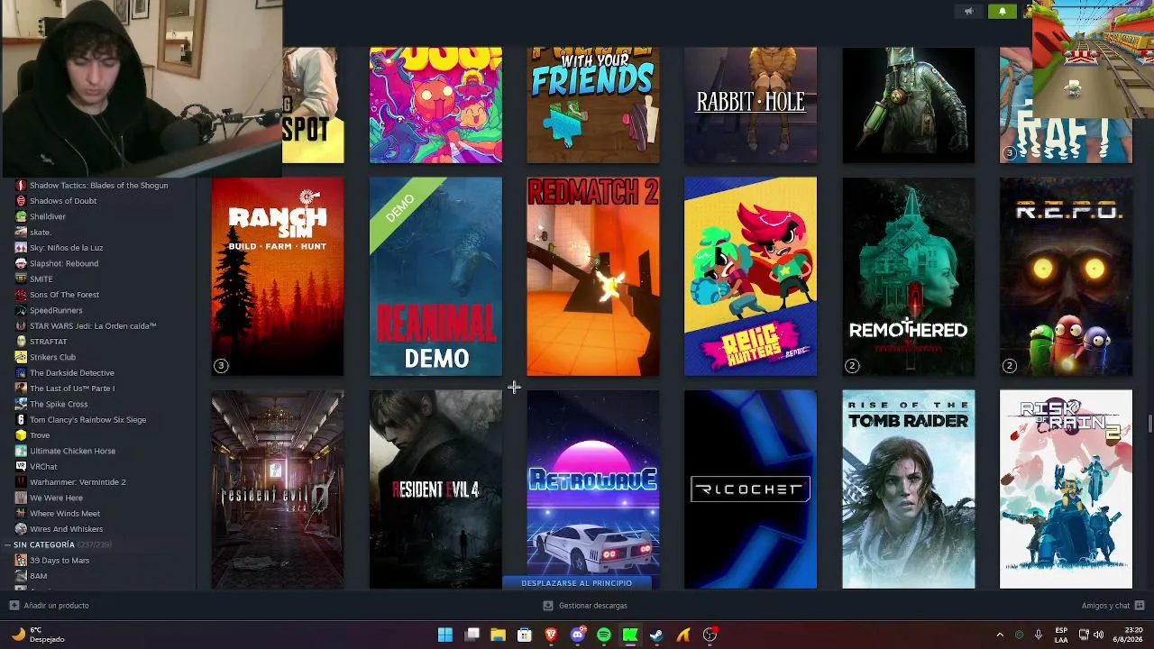1154x649 pixels.
Task: Open the Windows Start menu
Action: [x=445, y=635]
